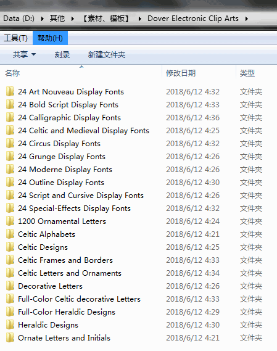Select the Full-Color Heraldic Designs folder name
This screenshot has height=351, width=277.
point(67,312)
